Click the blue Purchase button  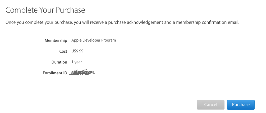[241, 105]
